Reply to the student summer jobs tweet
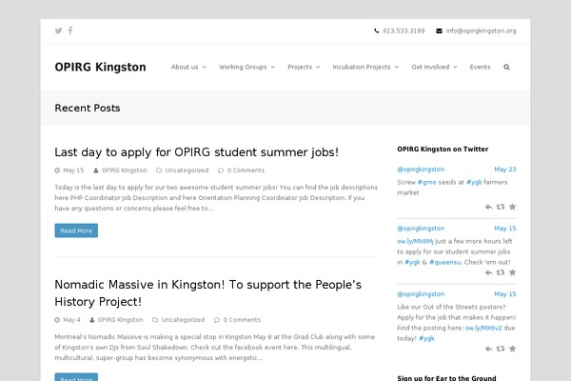 (488, 272)
